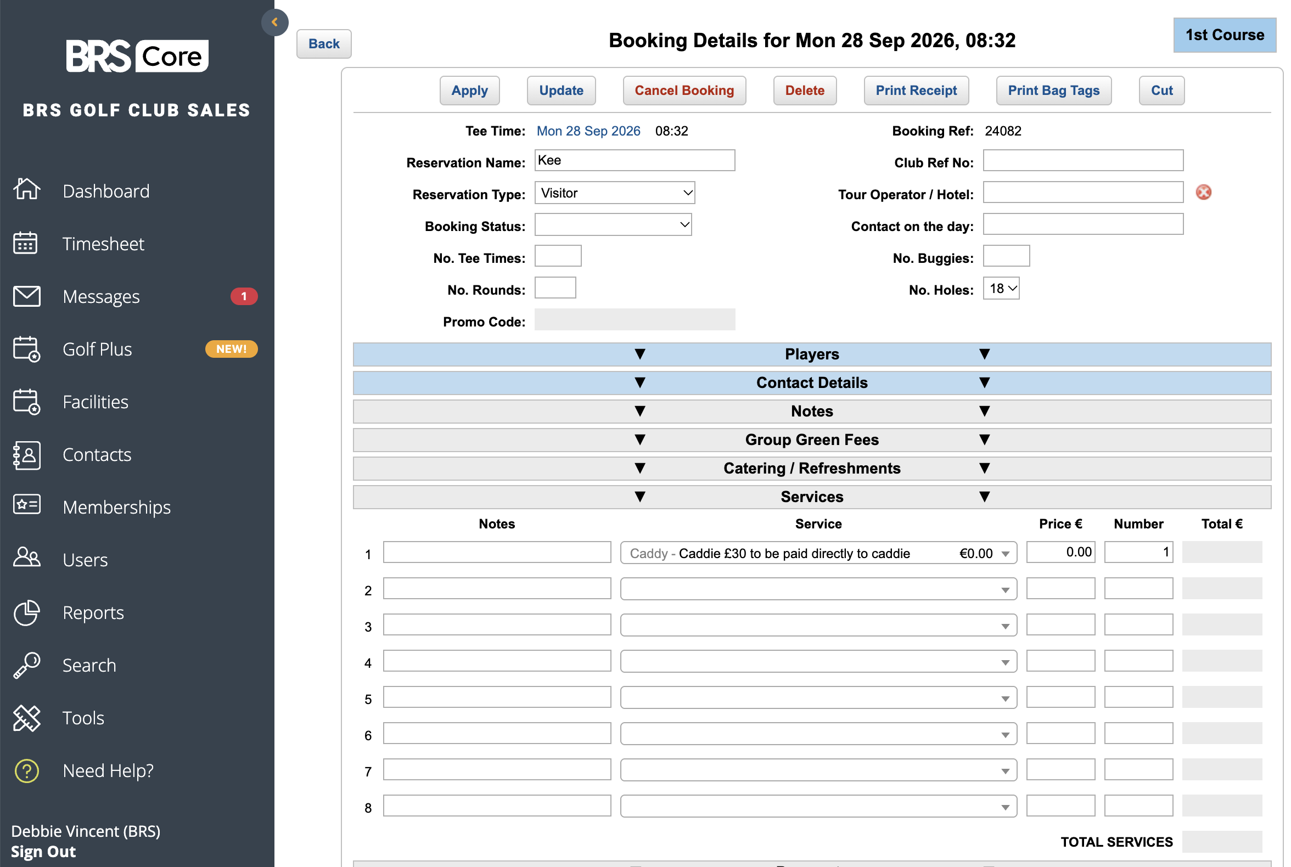Click the red Messages badge showing 1

tap(243, 296)
